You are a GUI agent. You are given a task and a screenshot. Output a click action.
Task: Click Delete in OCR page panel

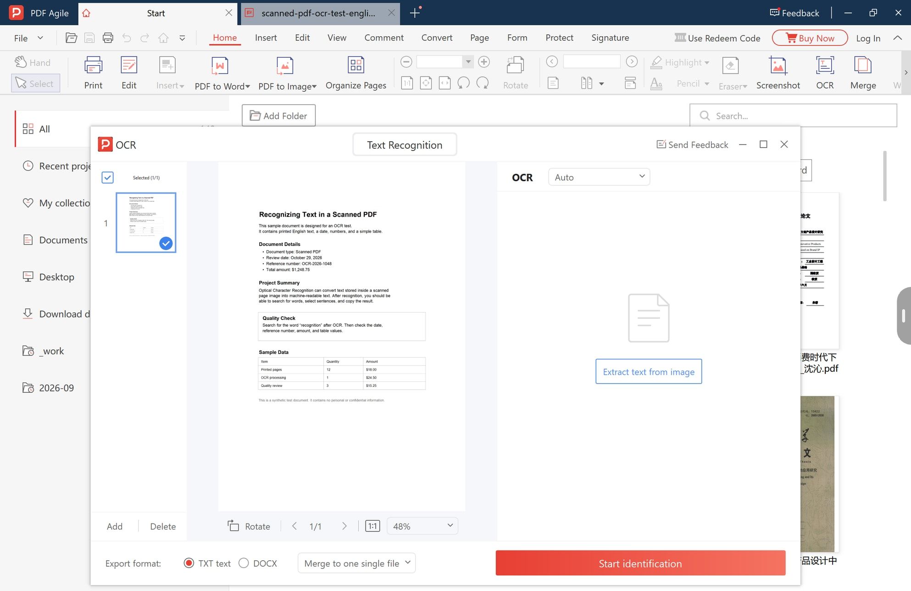(x=163, y=526)
